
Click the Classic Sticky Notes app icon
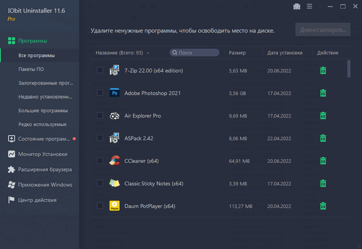pos(114,184)
